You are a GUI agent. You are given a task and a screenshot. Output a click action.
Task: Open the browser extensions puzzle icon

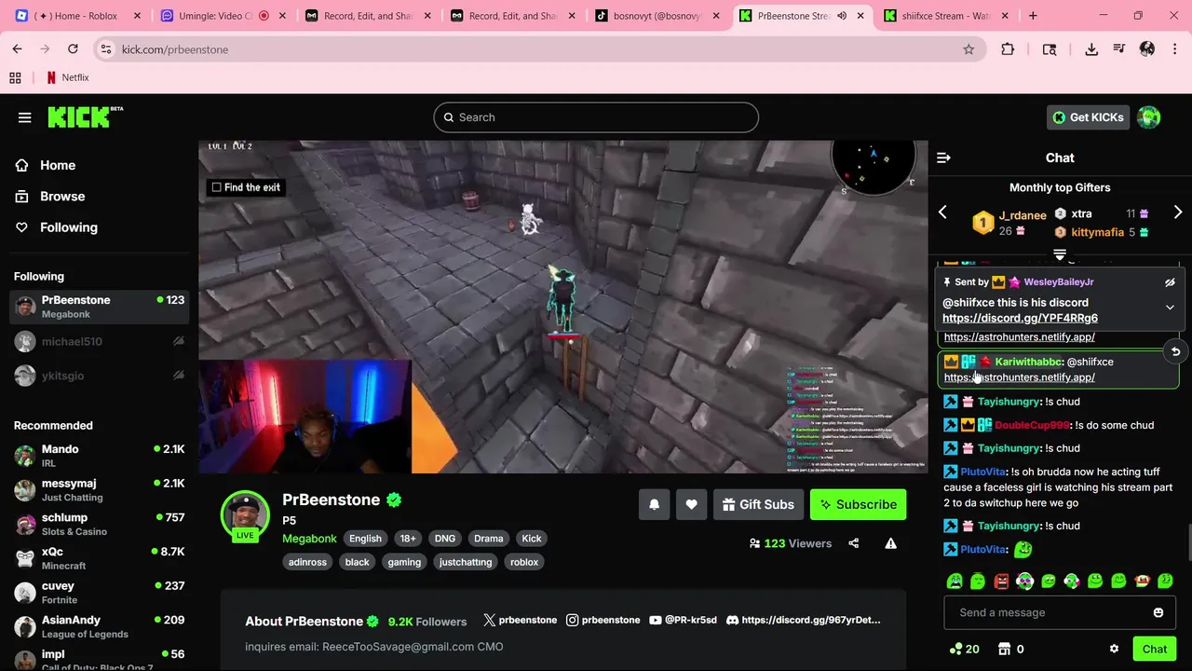1008,49
